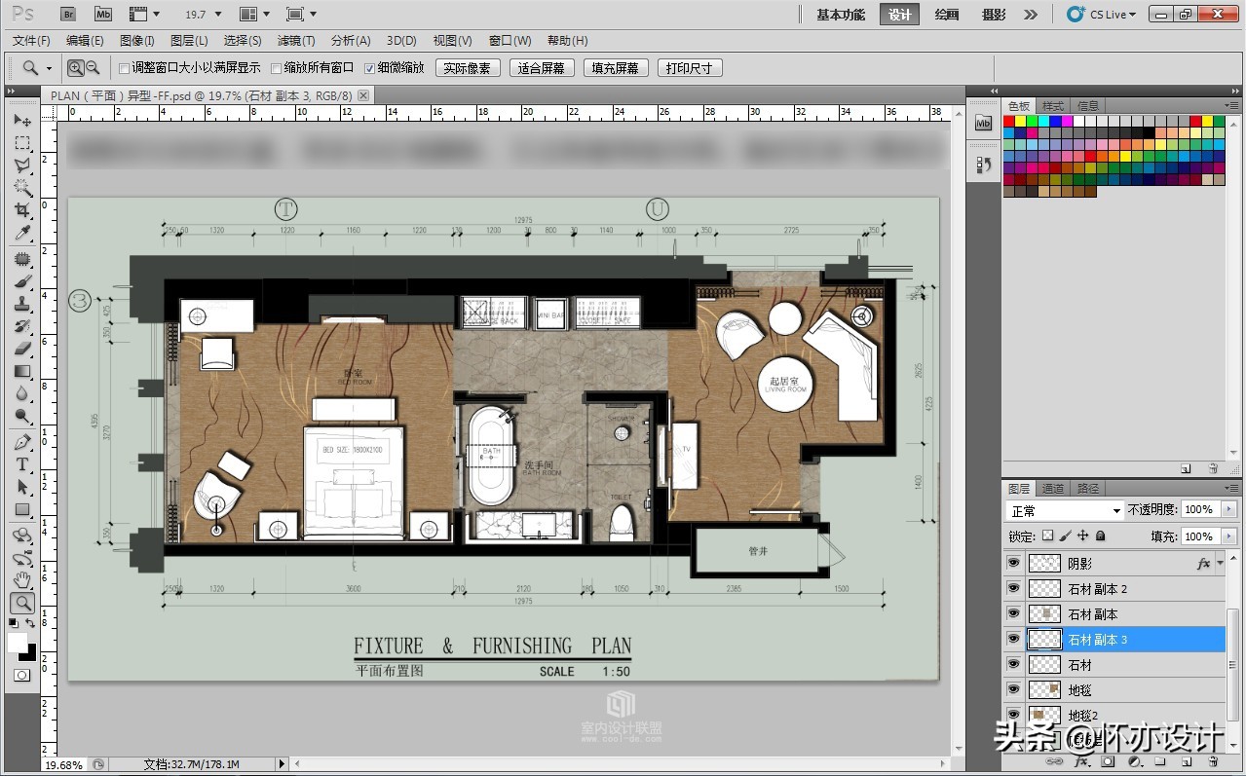This screenshot has width=1246, height=776.
Task: Activate the Horizontal Type tool
Action: pos(22,464)
